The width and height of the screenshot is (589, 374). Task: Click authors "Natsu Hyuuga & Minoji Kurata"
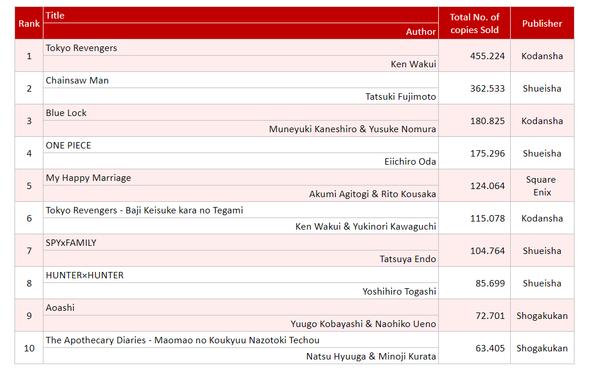point(371,357)
